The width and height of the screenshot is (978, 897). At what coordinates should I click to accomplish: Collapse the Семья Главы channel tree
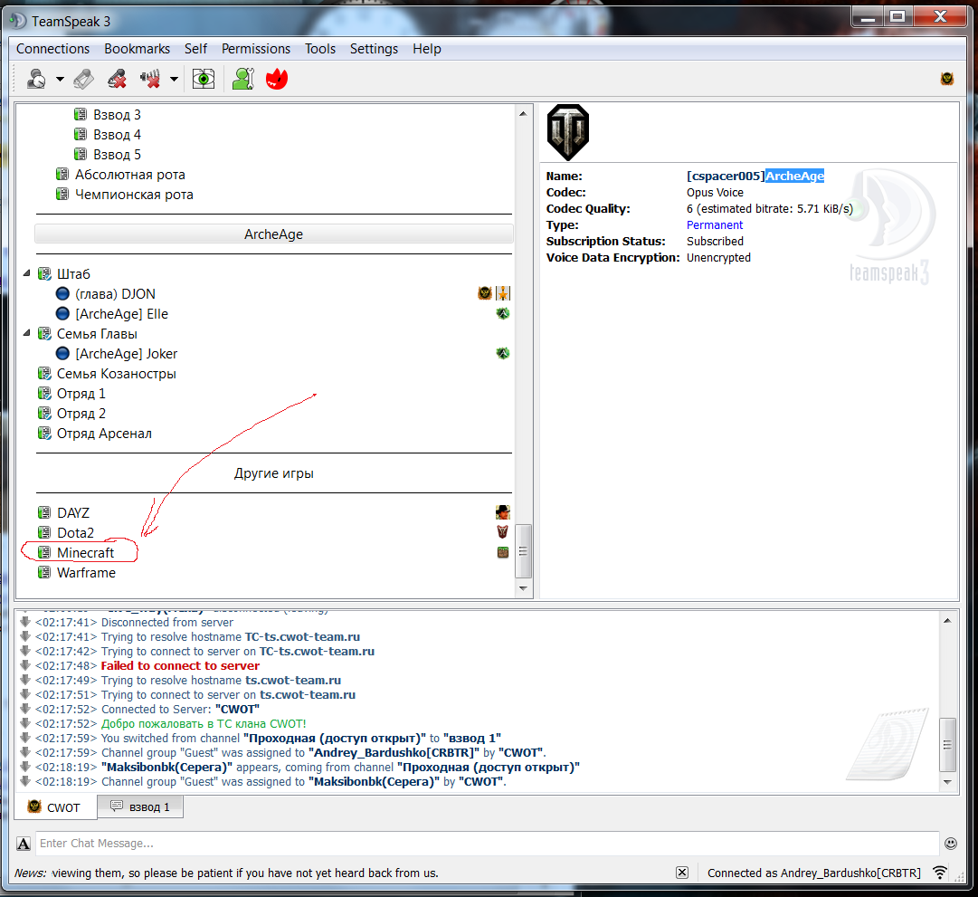pyautogui.click(x=27, y=333)
